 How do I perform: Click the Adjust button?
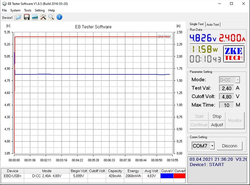click(x=217, y=125)
